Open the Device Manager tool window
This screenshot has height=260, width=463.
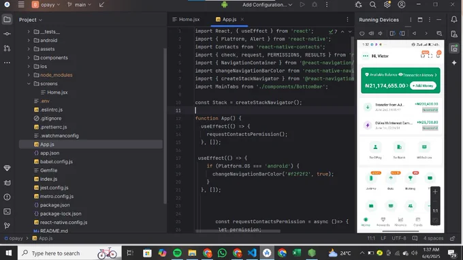[x=454, y=34]
